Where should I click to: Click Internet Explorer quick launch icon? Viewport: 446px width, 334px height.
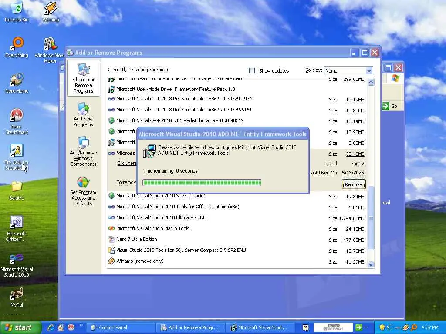(51, 327)
